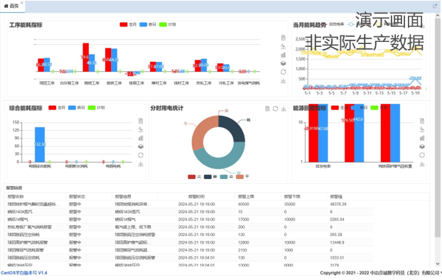Click the pop-out icon at tab bar right
Screen dimensions: 442x280
click(x=435, y=6)
